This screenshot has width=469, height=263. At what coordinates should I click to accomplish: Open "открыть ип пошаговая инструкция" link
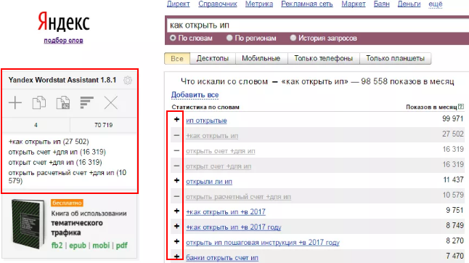(x=263, y=243)
